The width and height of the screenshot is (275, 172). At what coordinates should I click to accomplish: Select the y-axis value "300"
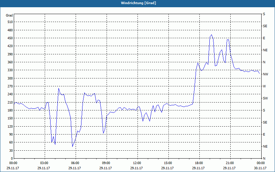point(10,78)
